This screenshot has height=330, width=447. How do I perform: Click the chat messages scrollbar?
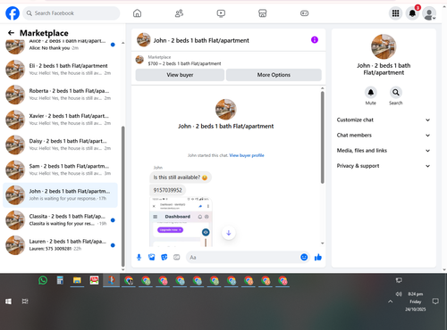coord(322,137)
